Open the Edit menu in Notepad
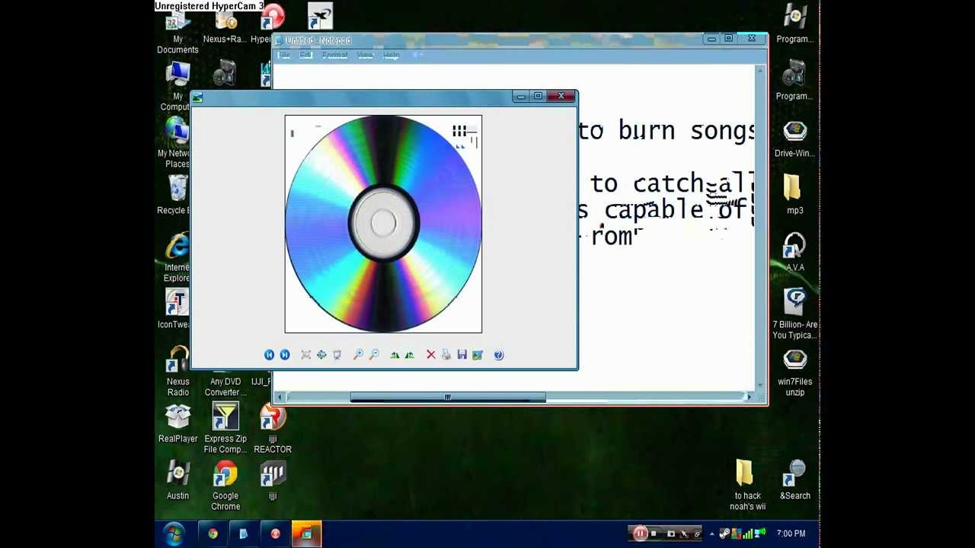 [305, 56]
